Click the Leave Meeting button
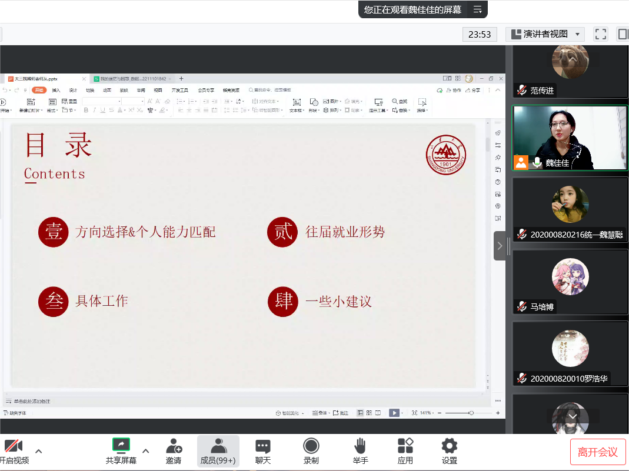The image size is (629, 471). pos(597,452)
